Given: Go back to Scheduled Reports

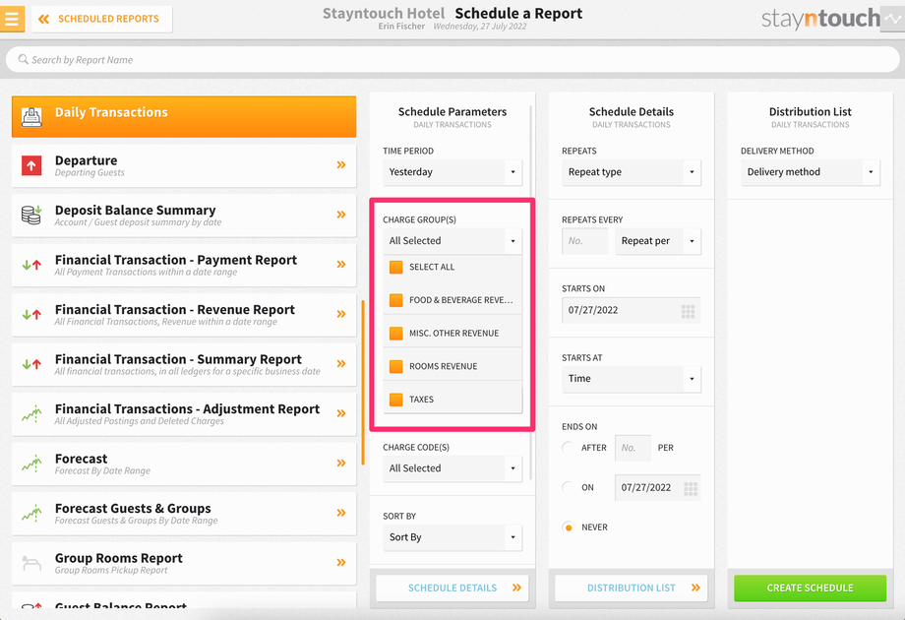Looking at the screenshot, I should 101,19.
